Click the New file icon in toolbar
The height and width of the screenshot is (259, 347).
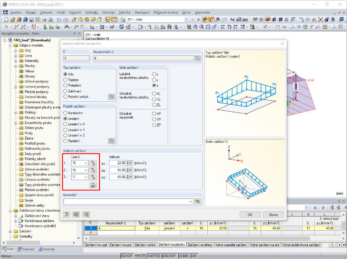[6, 20]
